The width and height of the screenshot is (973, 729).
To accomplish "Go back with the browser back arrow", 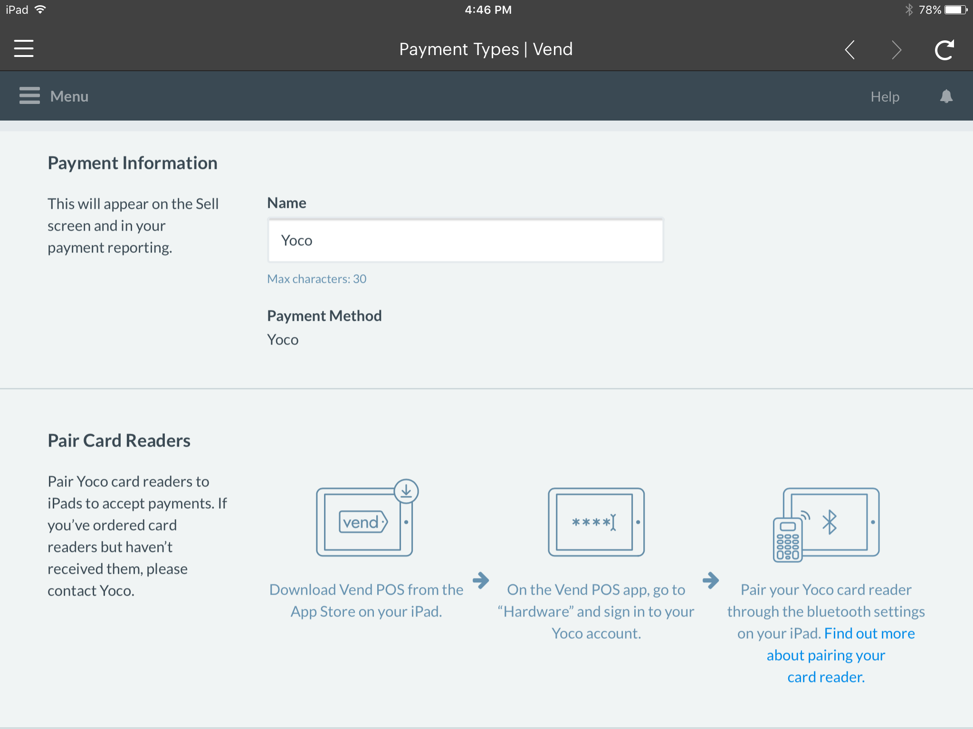I will pos(850,49).
